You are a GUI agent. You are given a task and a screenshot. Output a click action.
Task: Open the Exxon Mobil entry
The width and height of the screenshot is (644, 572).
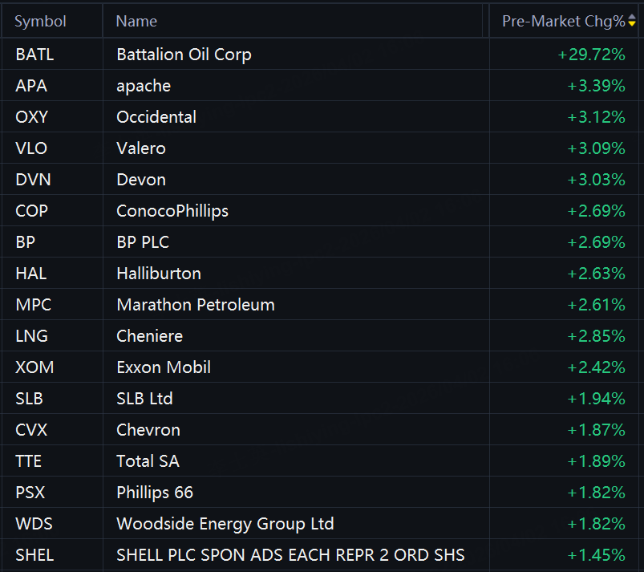164,367
